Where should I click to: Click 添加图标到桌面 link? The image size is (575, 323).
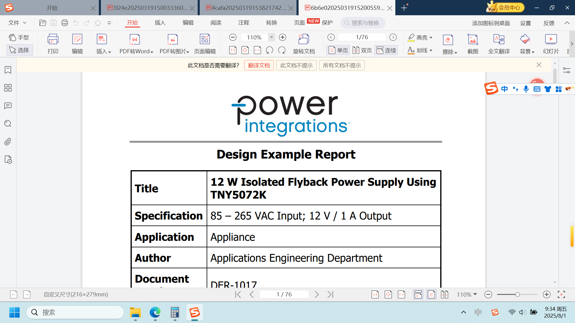tap(491, 23)
